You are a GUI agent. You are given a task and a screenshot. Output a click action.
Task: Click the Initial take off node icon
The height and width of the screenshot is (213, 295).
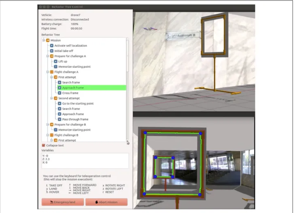[x=52, y=51]
